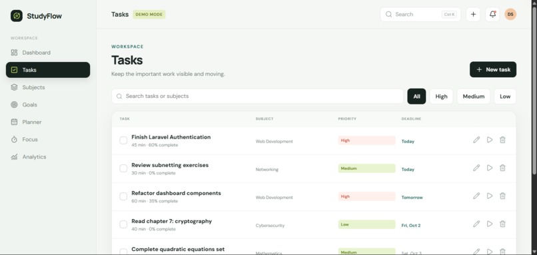Viewport: 537px width, 255px height.
Task: Delete Refactor dashboard components task
Action: (502, 196)
